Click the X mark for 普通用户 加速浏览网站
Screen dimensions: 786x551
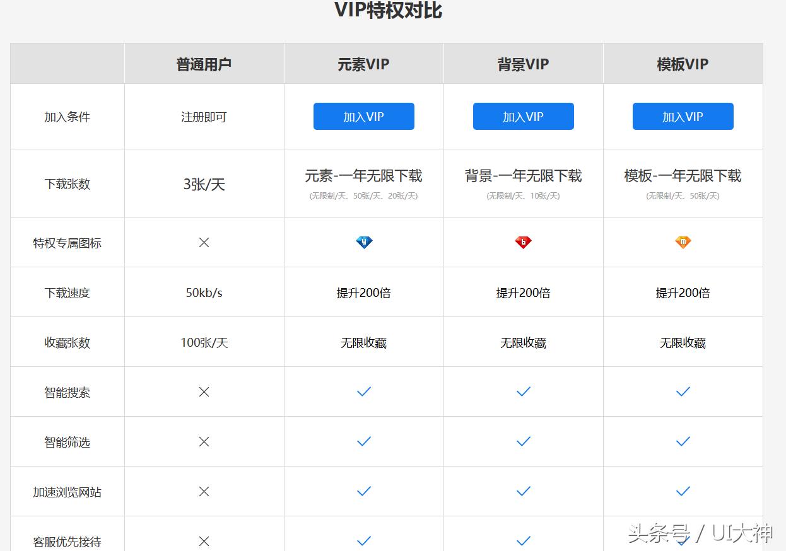[203, 491]
